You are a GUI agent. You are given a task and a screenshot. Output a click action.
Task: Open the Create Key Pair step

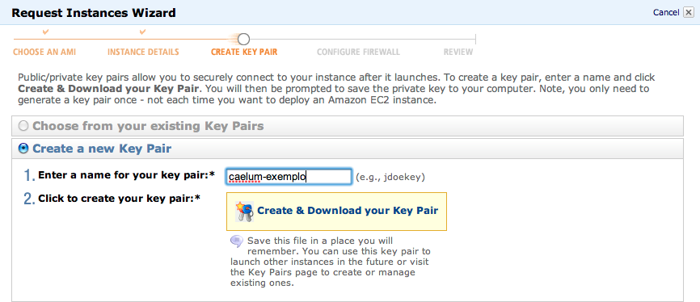(244, 52)
